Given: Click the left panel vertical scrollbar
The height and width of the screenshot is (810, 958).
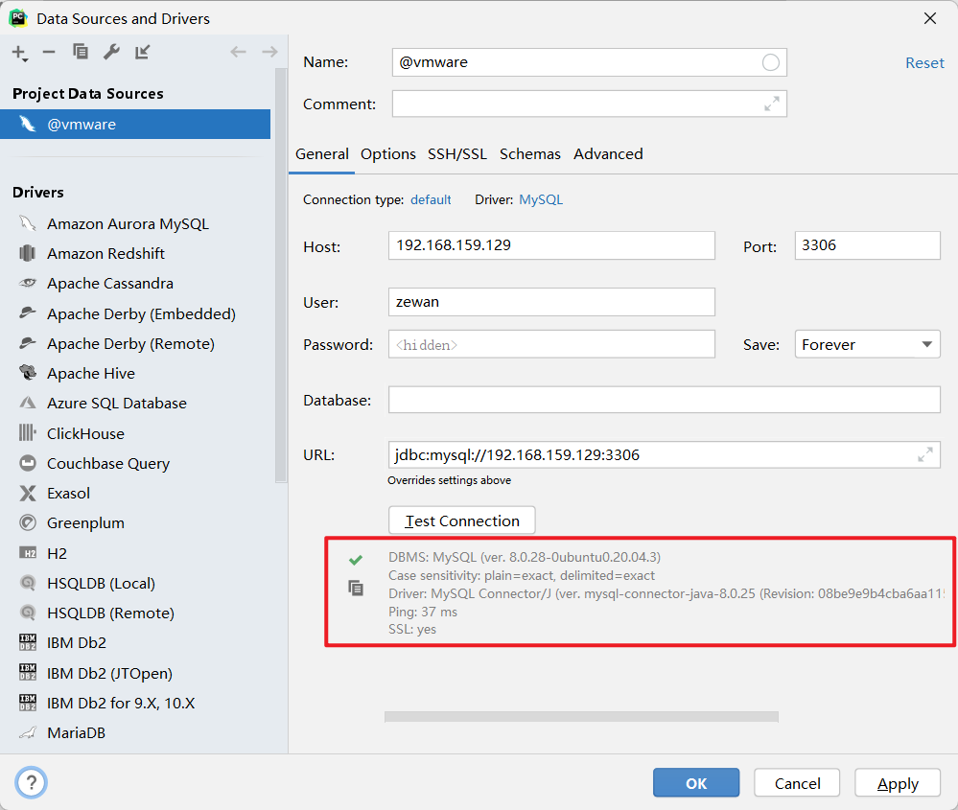Looking at the screenshot, I should 281,275.
